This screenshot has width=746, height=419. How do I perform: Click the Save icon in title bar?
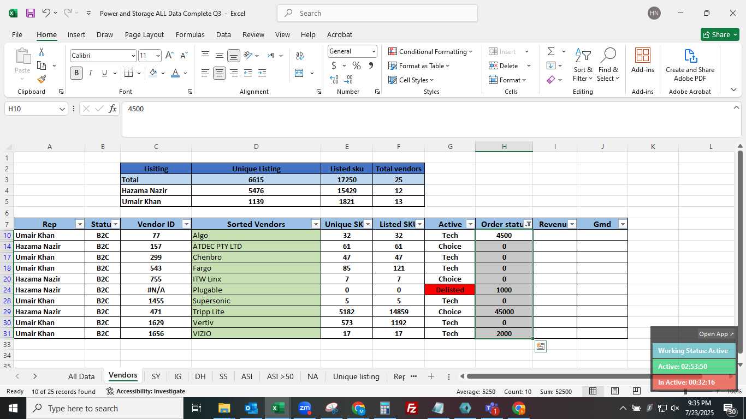click(x=31, y=13)
